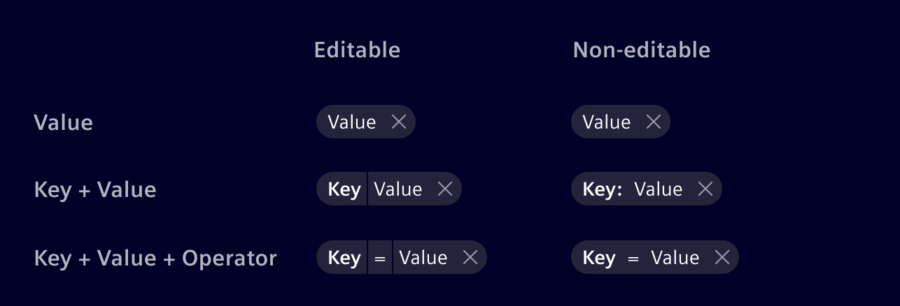Remove the non-editable Key: Value chip
This screenshot has height=306, width=900.
click(x=705, y=189)
